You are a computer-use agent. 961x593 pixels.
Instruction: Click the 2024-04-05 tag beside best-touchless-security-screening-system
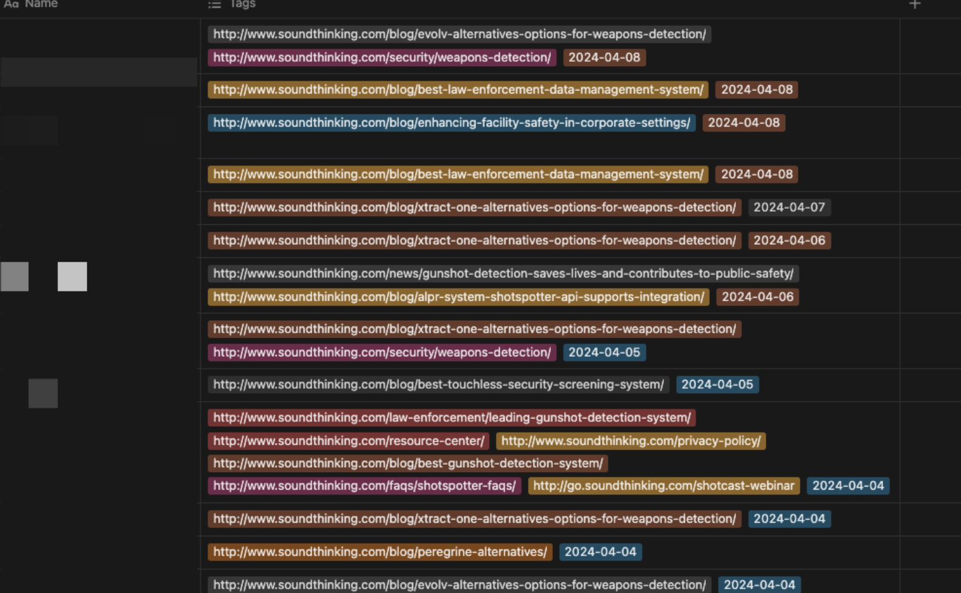tap(717, 384)
